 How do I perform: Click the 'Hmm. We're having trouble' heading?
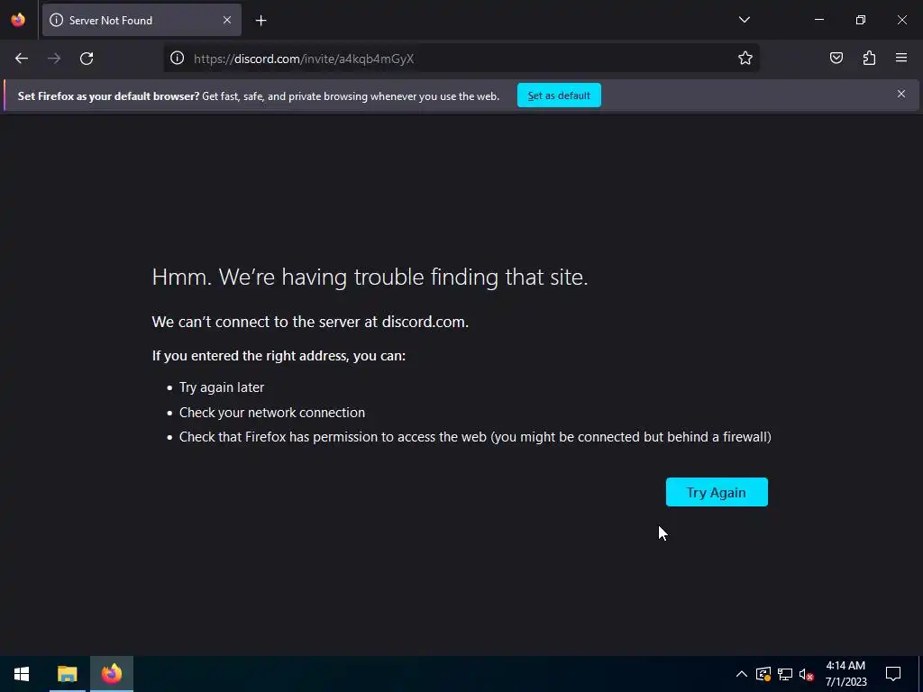pyautogui.click(x=370, y=277)
